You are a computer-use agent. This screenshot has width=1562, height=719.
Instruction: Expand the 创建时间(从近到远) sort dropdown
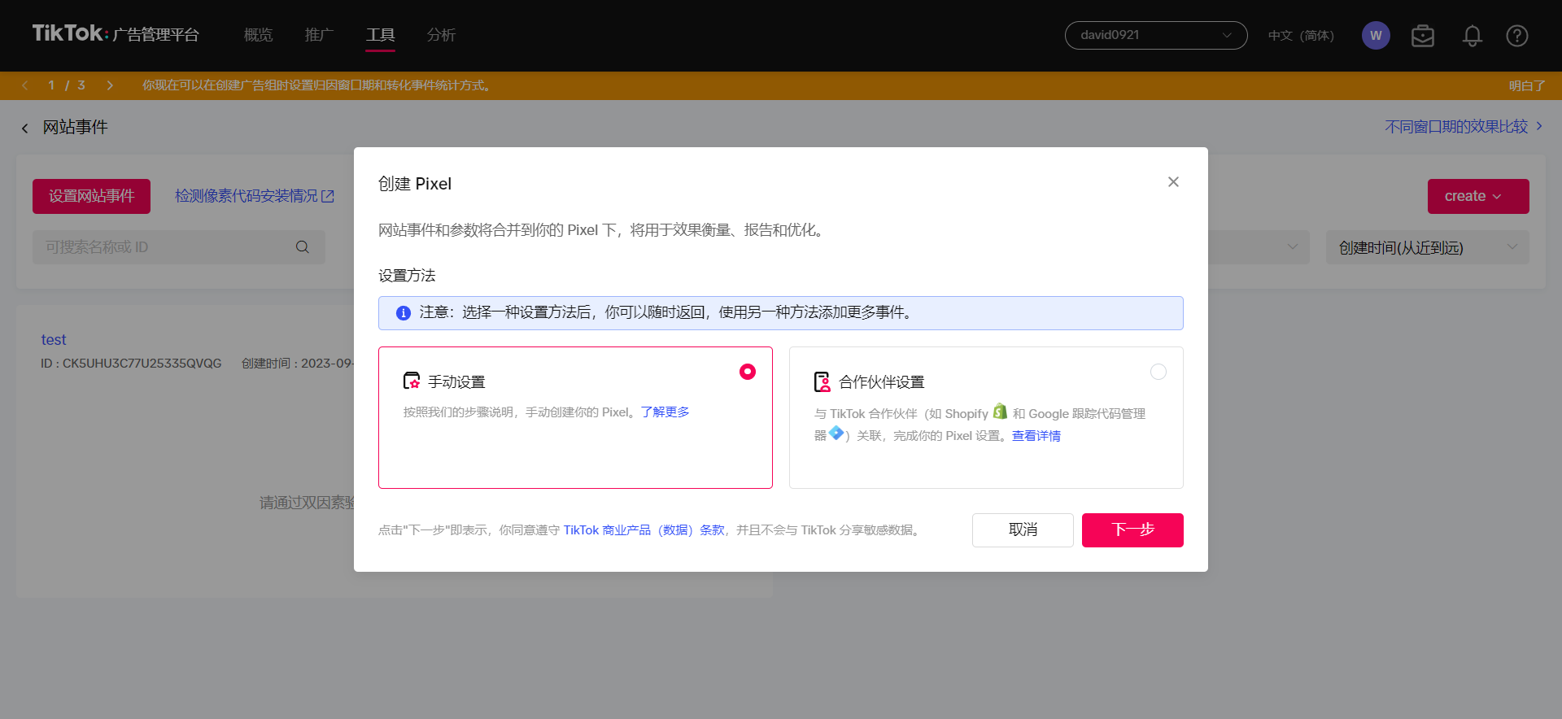[1427, 247]
